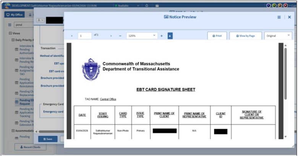Collapse the Accommodation tree node
The width and height of the screenshot is (298, 156).
pyautogui.click(x=13, y=131)
